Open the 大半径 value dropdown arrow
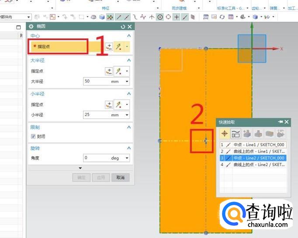This screenshot has width=298, height=238. pyautogui.click(x=127, y=81)
